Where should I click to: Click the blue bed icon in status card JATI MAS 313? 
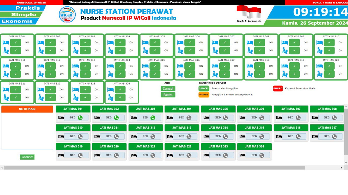click(x=76, y=66)
